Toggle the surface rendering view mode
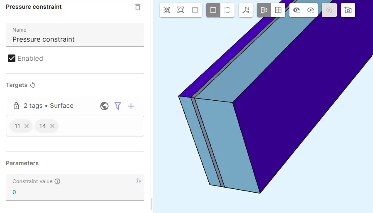 tap(264, 10)
